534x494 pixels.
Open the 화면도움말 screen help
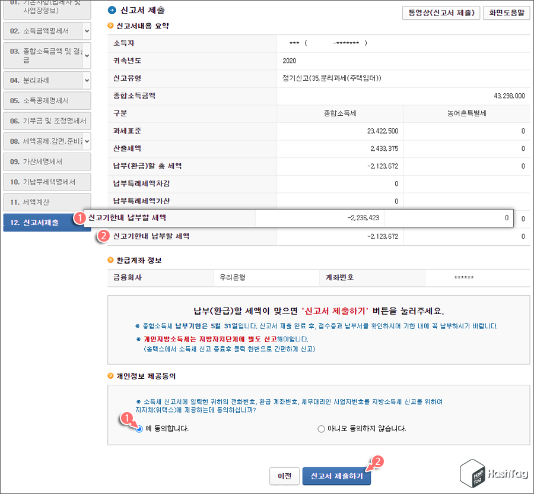pyautogui.click(x=506, y=12)
